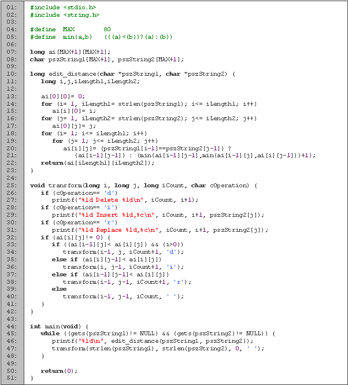The image size is (348, 385).
Task: Click '#include <stdio.h>' on line 01
Action: [x=63, y=8]
